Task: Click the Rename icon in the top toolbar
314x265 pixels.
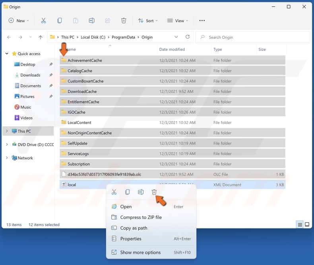Action: click(92, 21)
